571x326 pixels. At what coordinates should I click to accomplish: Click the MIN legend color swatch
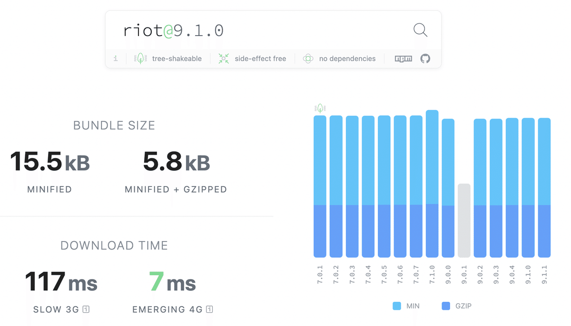point(397,306)
